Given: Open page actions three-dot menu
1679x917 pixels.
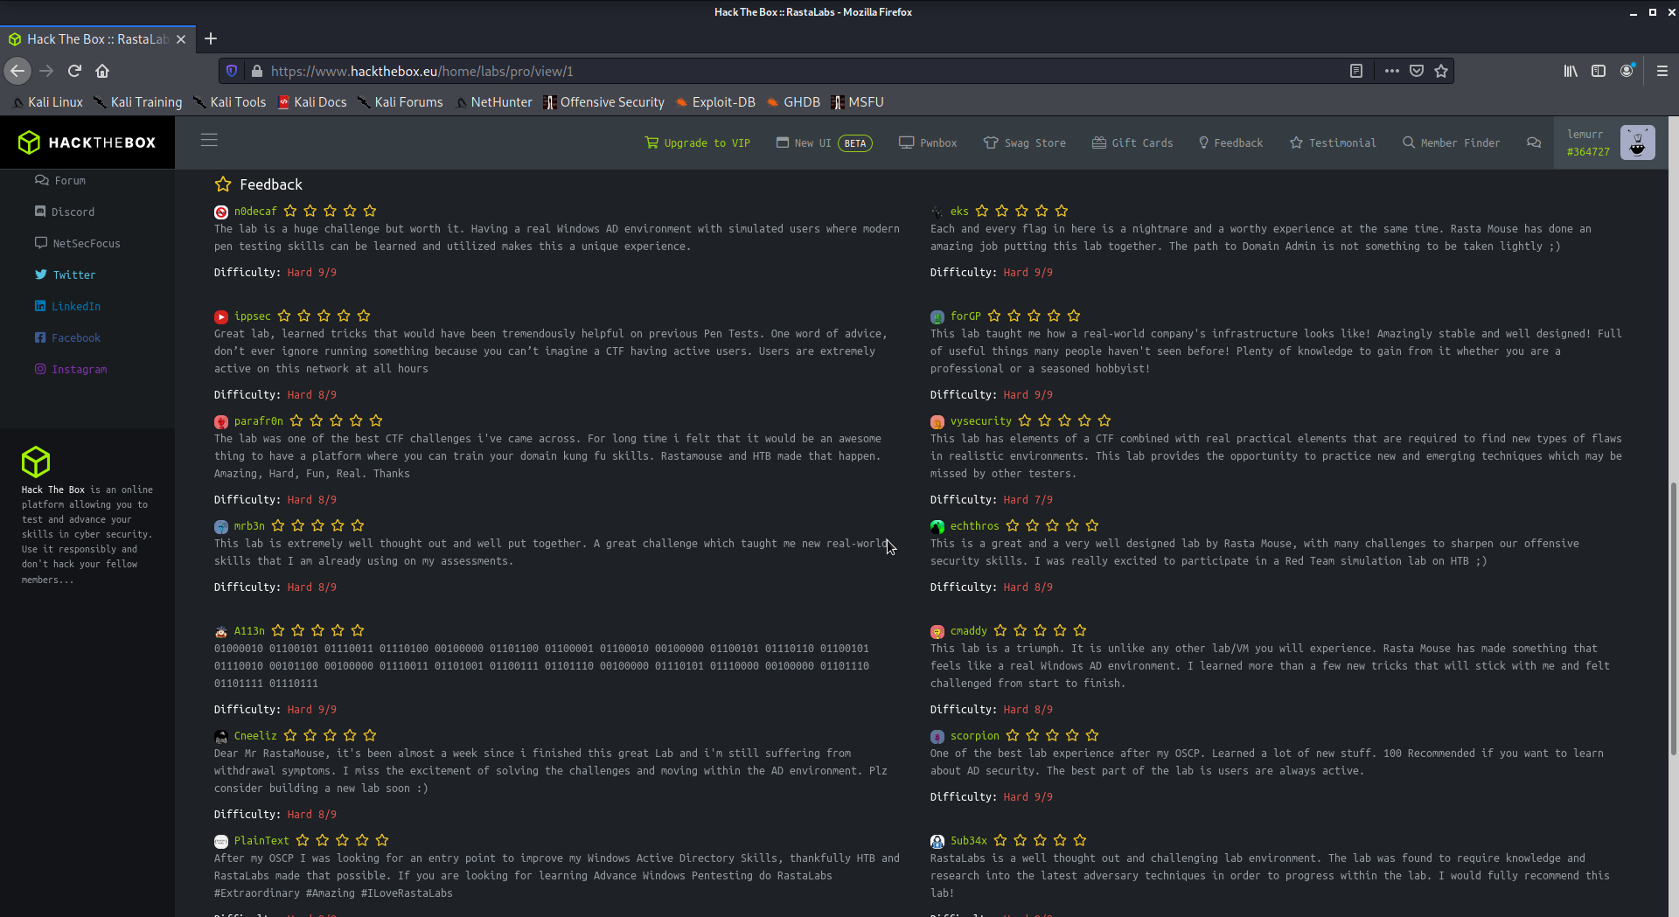Looking at the screenshot, I should coord(1391,71).
